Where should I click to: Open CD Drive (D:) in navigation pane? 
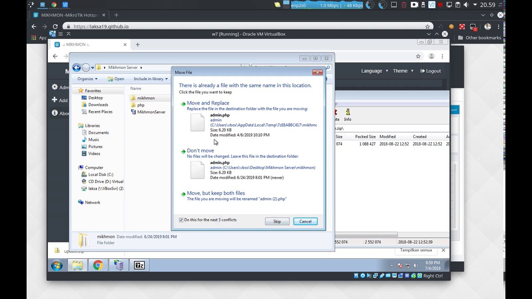(x=106, y=181)
